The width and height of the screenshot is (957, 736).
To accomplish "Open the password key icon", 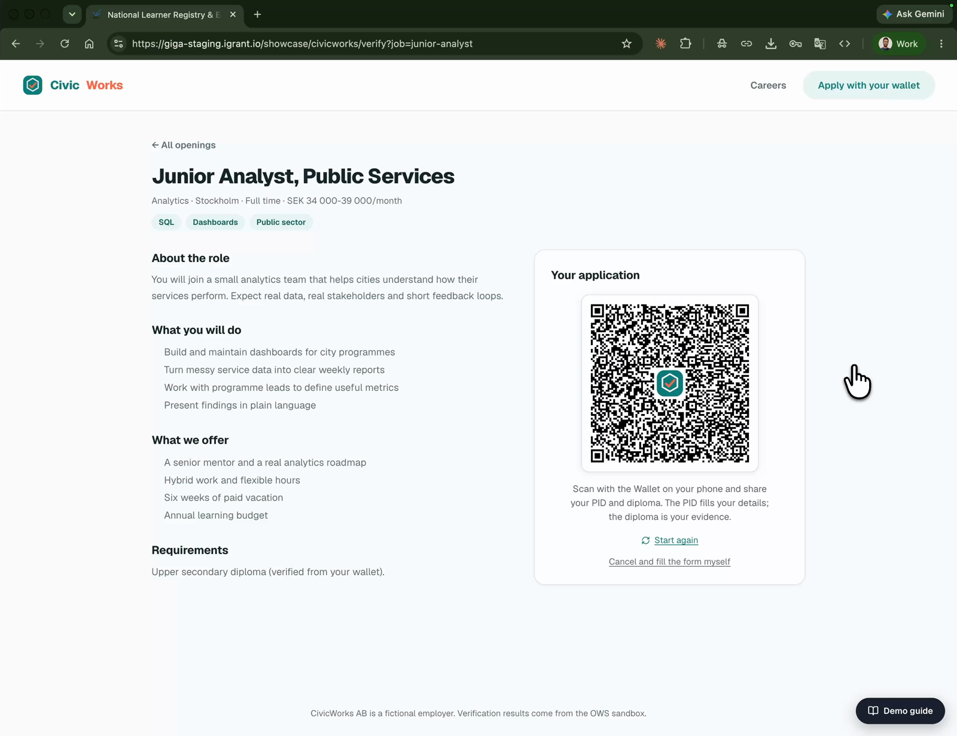I will (796, 44).
